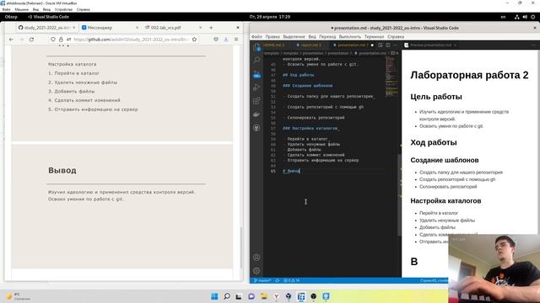Click the open preview to the side icon

click(381, 45)
